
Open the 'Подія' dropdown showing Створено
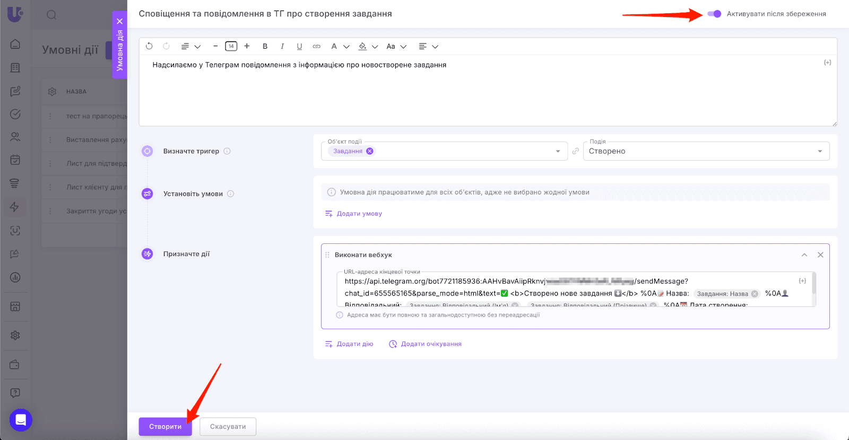pyautogui.click(x=706, y=151)
